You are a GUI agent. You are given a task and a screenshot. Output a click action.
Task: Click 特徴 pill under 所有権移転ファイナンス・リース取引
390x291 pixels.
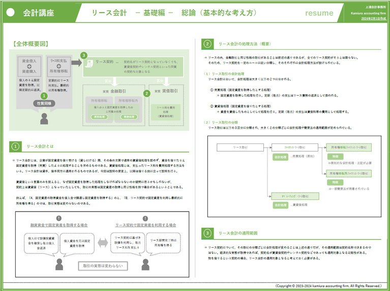coord(335,157)
